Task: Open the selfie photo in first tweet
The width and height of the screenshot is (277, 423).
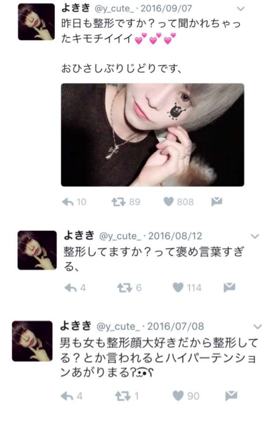Action: pos(152,135)
